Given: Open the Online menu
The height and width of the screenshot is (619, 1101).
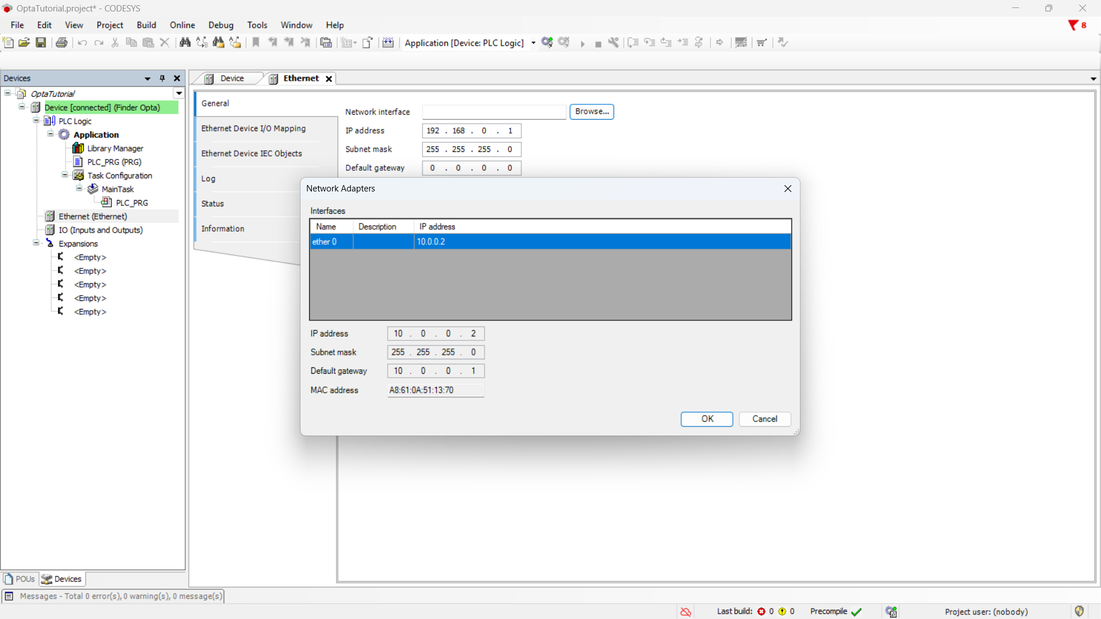Looking at the screenshot, I should (182, 25).
